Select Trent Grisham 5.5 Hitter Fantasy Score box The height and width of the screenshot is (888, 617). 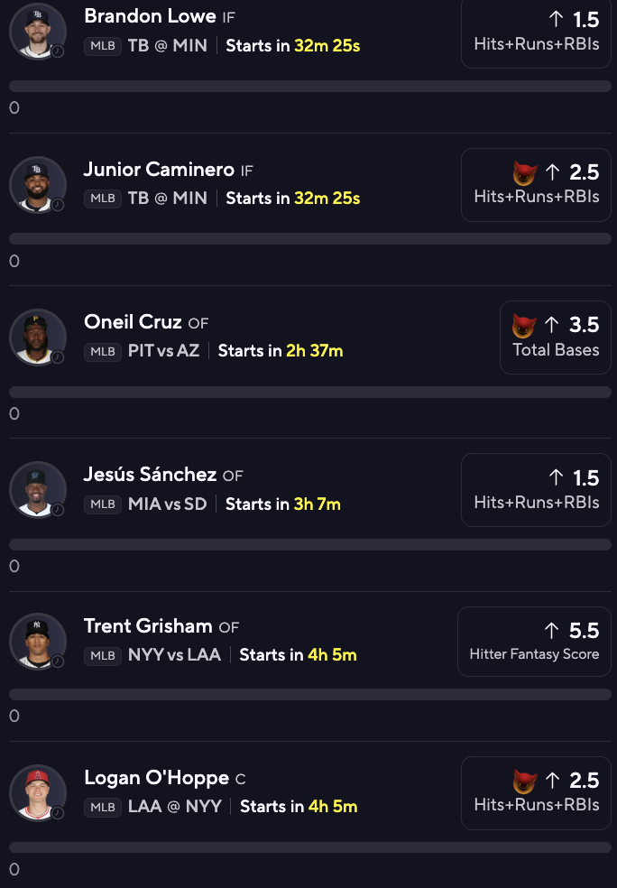point(534,641)
